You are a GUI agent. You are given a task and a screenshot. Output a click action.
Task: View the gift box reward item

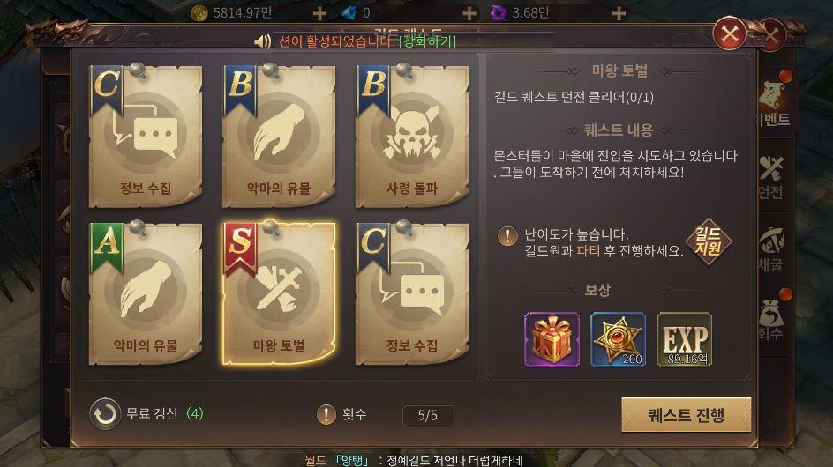(x=552, y=339)
